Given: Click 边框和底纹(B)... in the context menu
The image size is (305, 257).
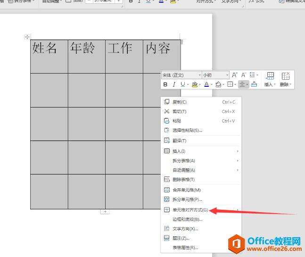Looking at the screenshot, I should coord(187,219).
